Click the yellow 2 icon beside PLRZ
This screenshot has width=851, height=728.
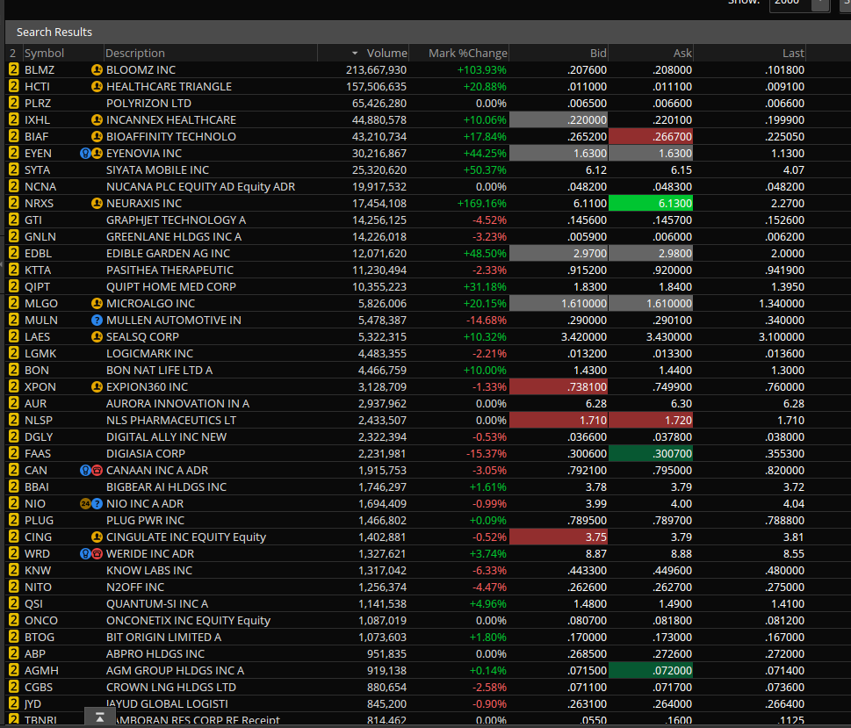[13, 103]
